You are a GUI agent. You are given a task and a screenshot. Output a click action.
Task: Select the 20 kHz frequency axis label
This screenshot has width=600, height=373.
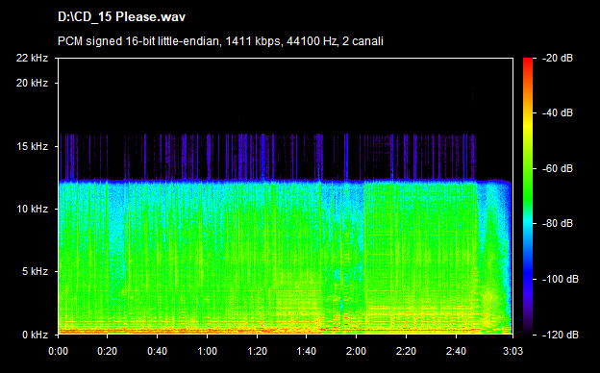tap(32, 83)
